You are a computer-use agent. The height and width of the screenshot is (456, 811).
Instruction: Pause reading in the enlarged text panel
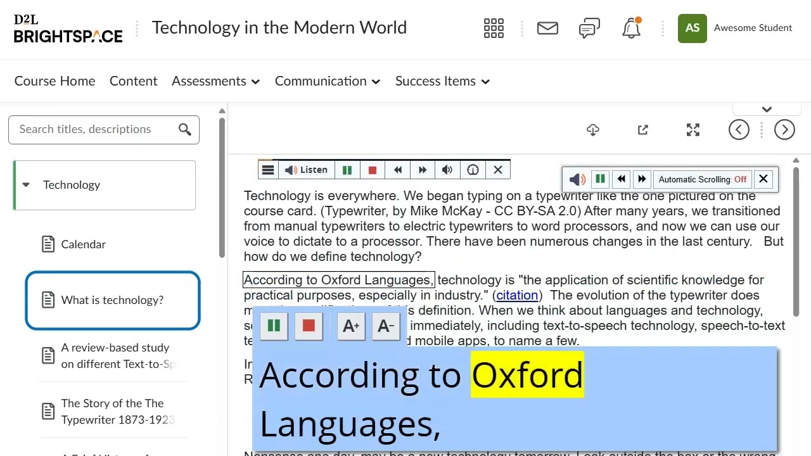point(274,326)
